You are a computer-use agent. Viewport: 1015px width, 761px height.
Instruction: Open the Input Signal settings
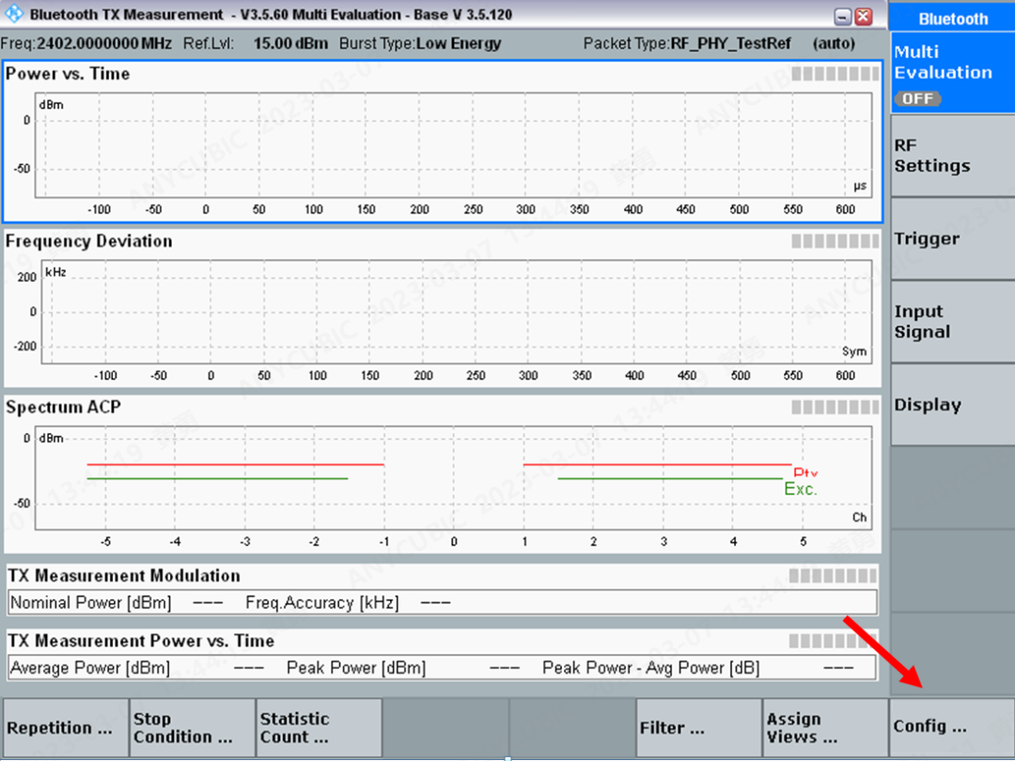click(x=949, y=321)
